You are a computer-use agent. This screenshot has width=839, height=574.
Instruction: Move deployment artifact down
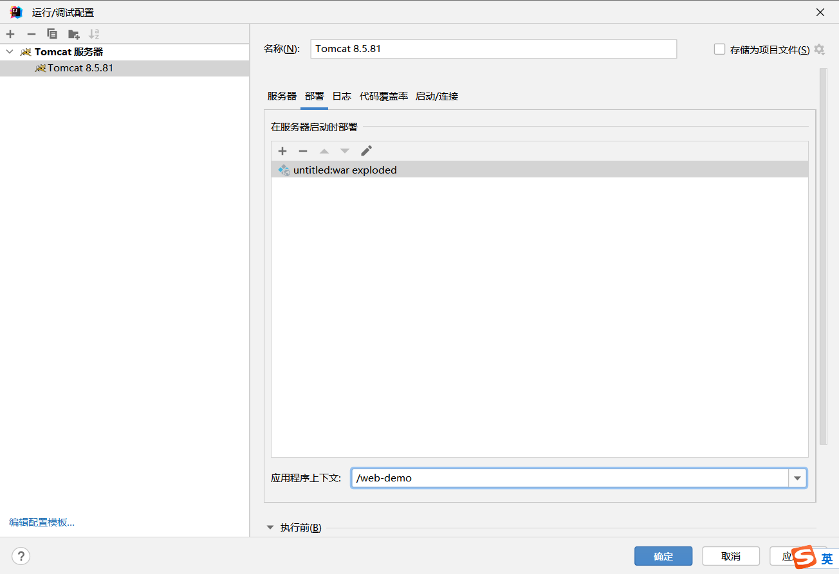tap(345, 151)
